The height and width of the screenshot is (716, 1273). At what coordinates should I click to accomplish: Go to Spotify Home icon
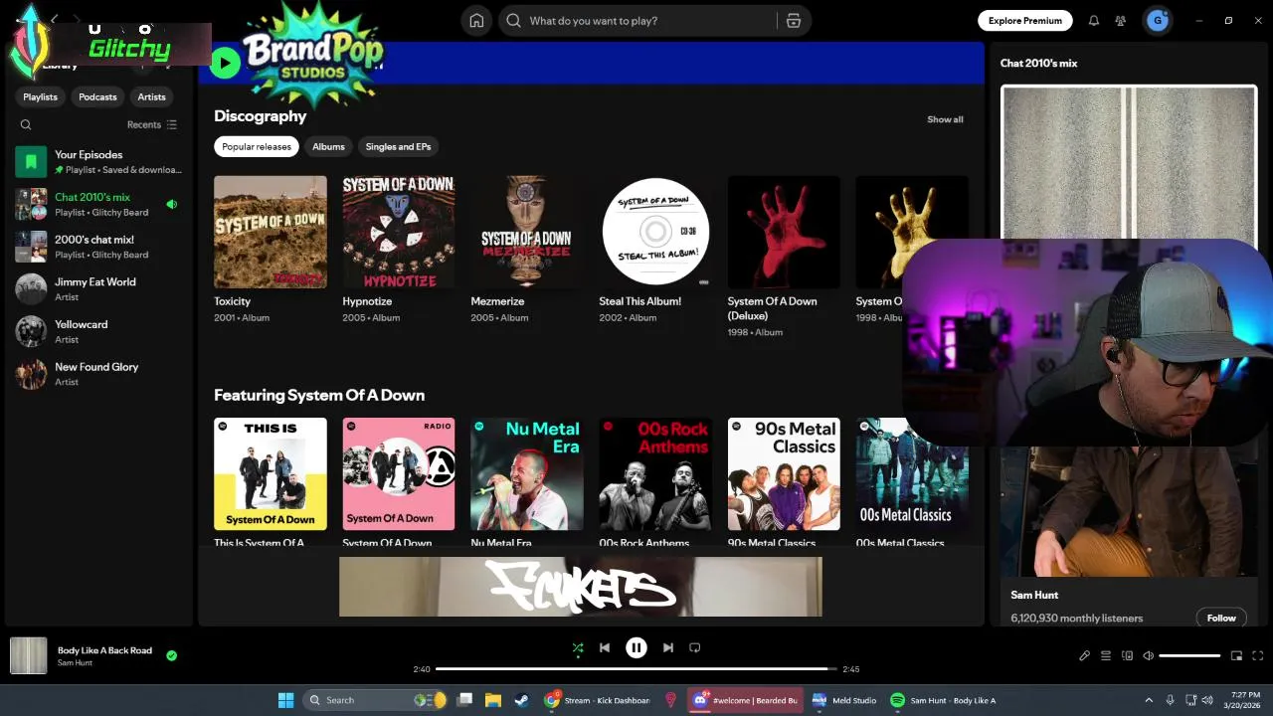(476, 21)
